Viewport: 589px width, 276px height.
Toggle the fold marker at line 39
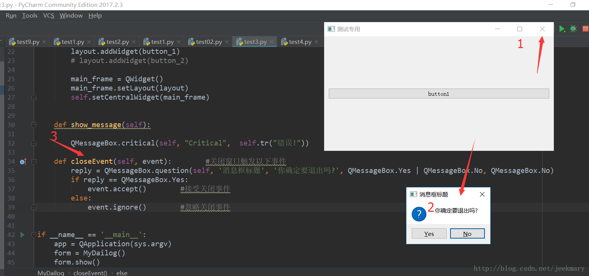point(34,207)
